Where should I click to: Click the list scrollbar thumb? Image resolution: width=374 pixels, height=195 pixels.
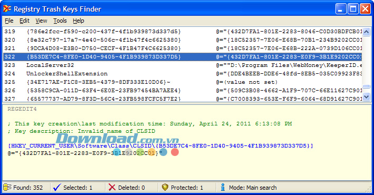367,86
